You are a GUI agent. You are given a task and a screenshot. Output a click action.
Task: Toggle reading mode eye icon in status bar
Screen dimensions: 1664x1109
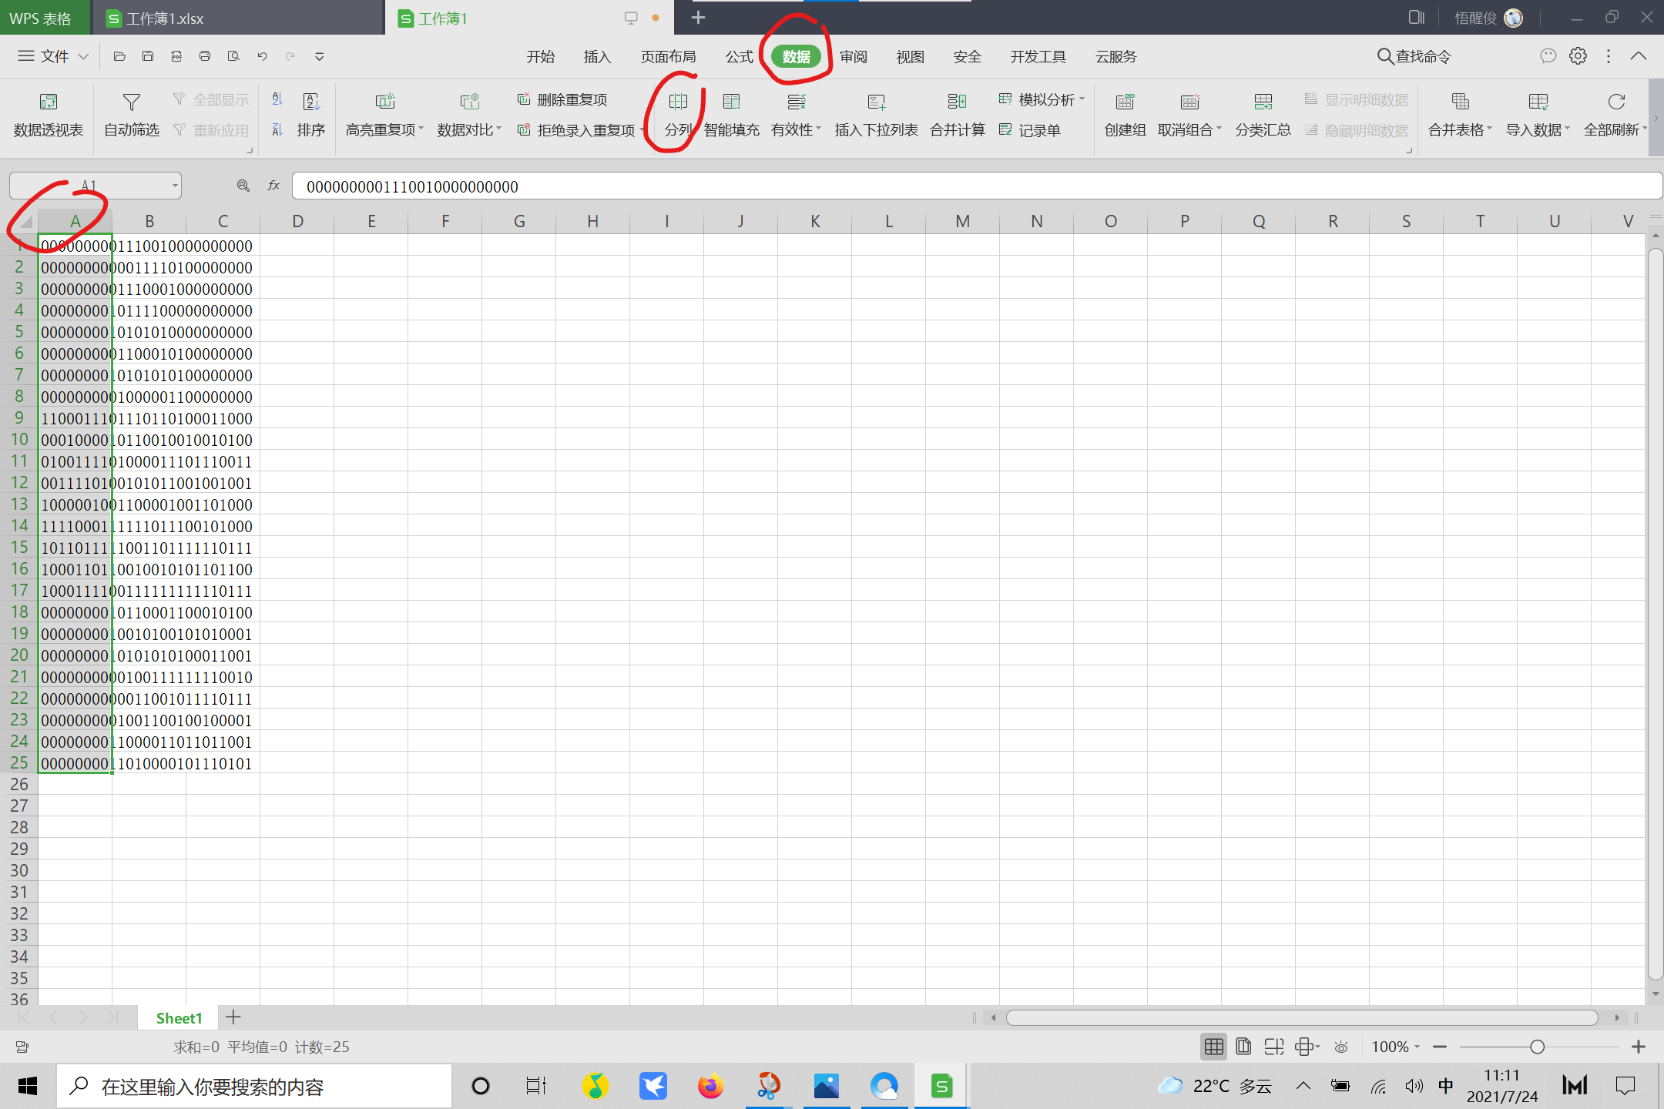[1341, 1047]
